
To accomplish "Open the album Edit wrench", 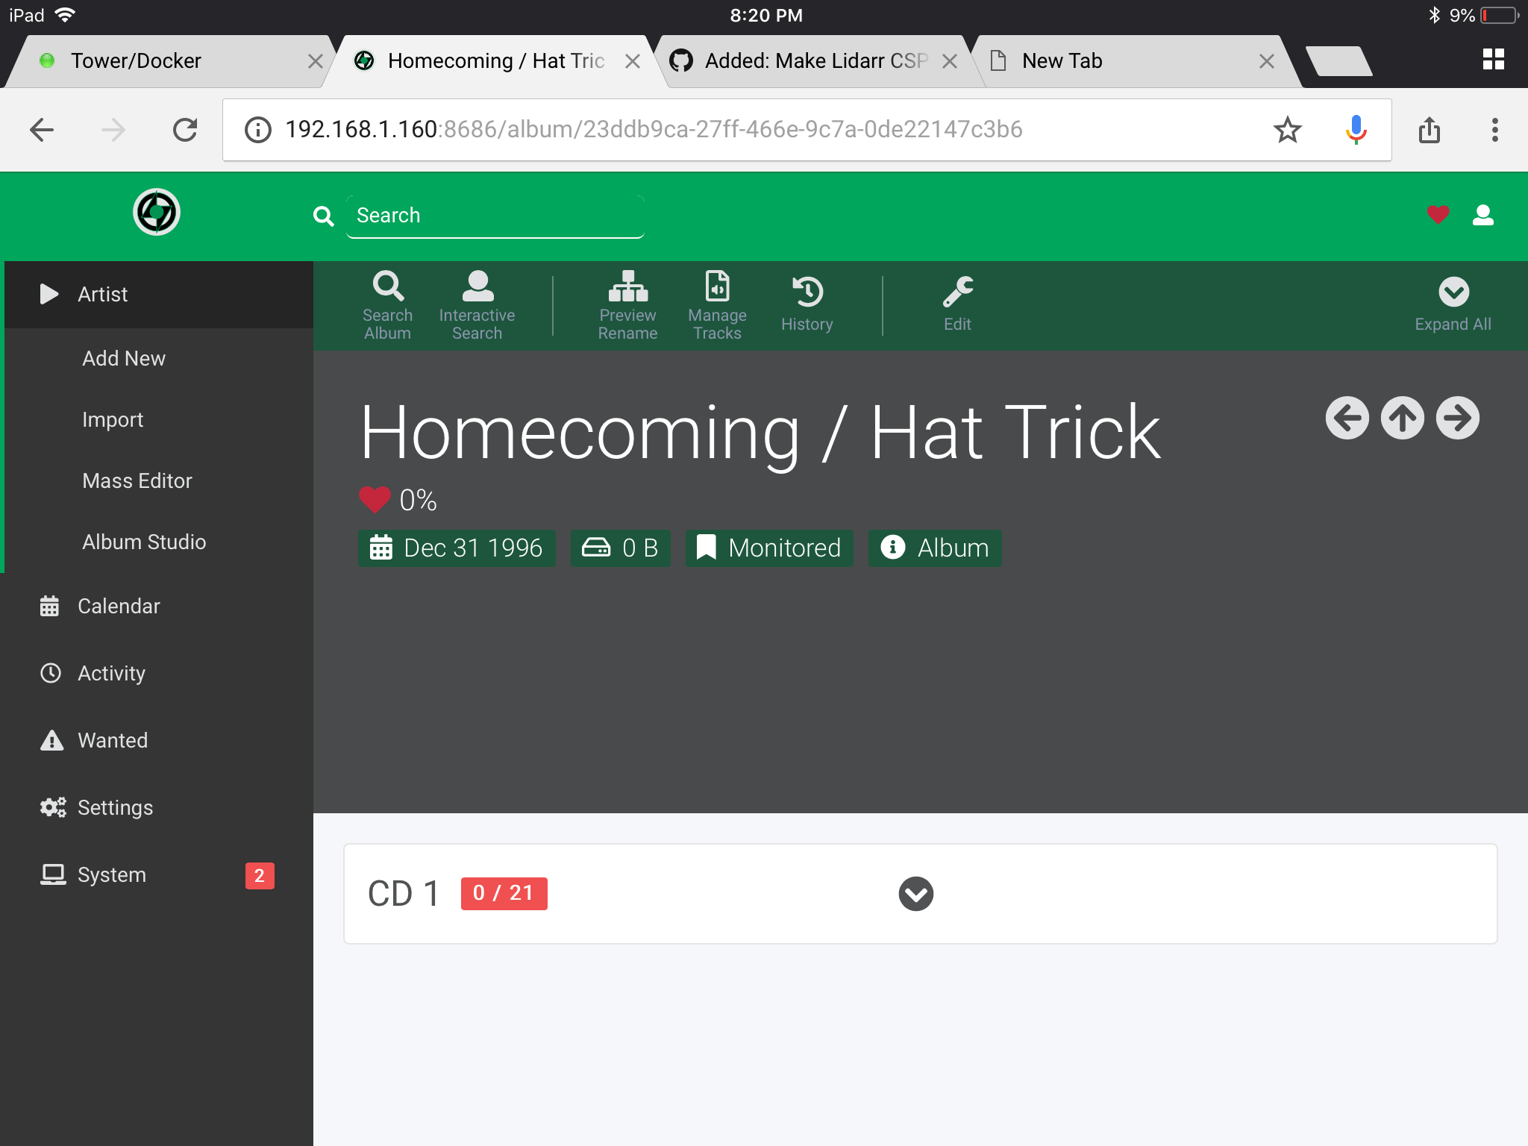I will click(x=956, y=302).
